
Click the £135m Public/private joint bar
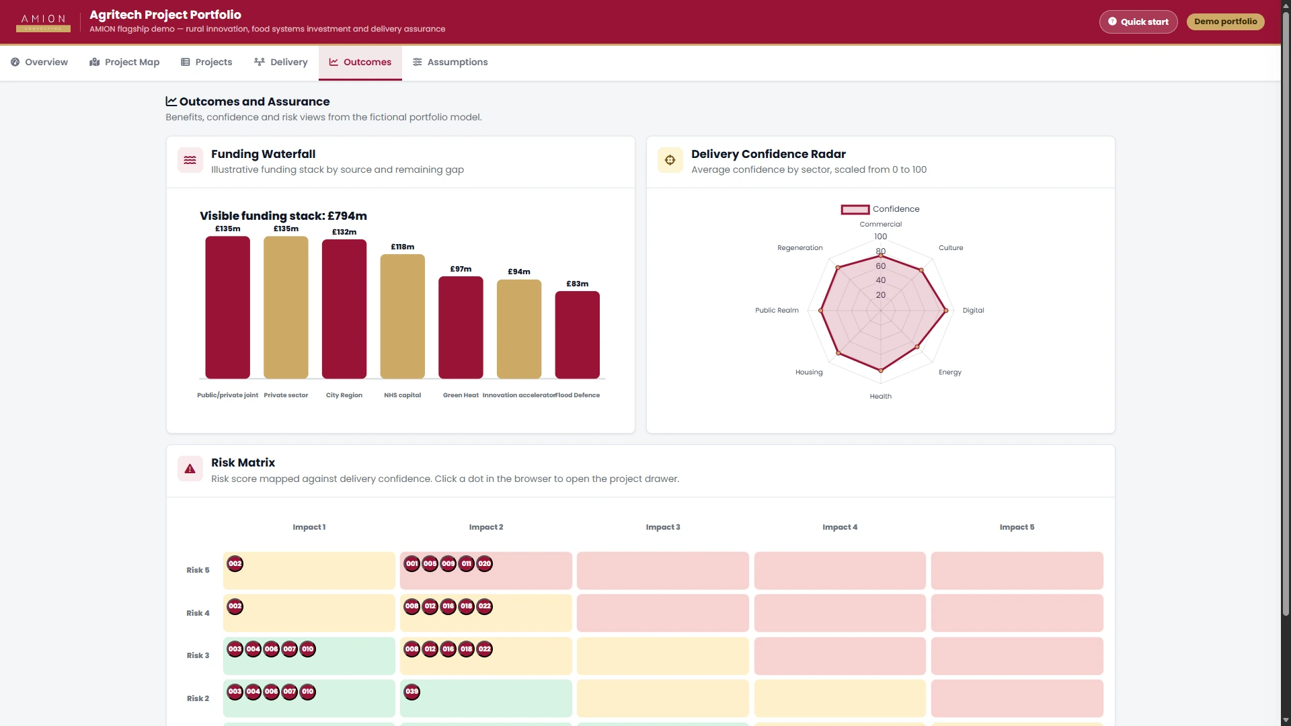[x=227, y=307]
